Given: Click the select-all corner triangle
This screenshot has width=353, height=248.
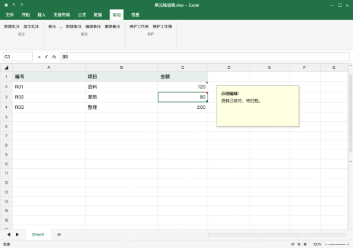Looking at the screenshot, I should point(6,68).
